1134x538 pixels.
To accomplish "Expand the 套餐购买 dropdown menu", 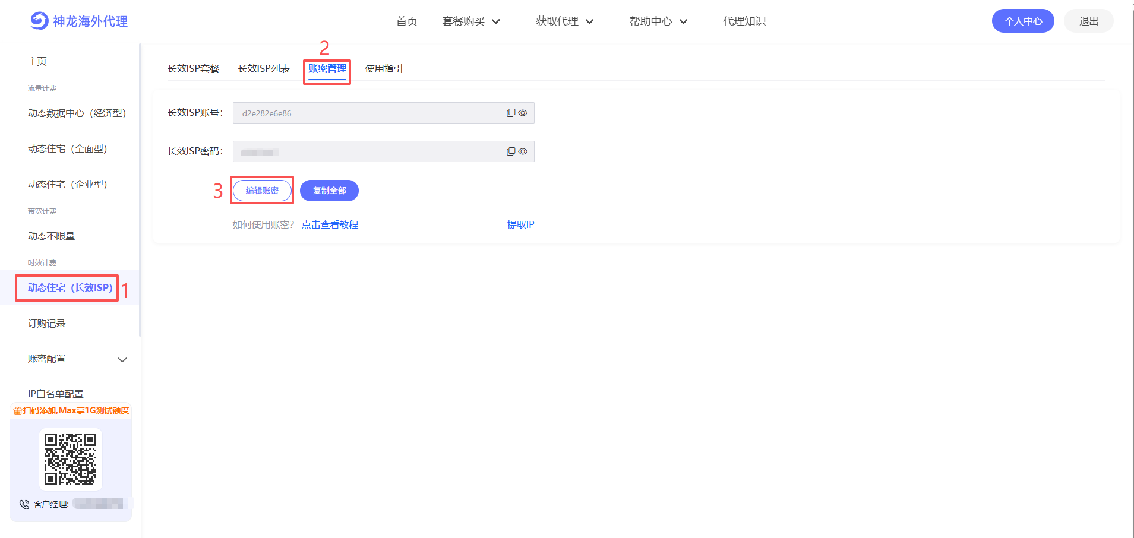I will click(471, 21).
